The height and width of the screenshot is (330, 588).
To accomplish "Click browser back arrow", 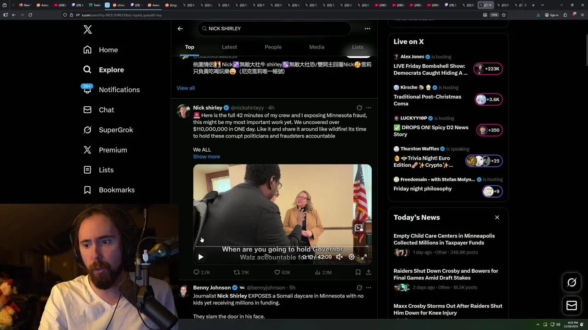I will coord(14,15).
